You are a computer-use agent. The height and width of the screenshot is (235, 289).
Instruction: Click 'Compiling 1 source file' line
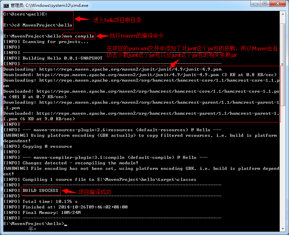pyautogui.click(x=100, y=180)
